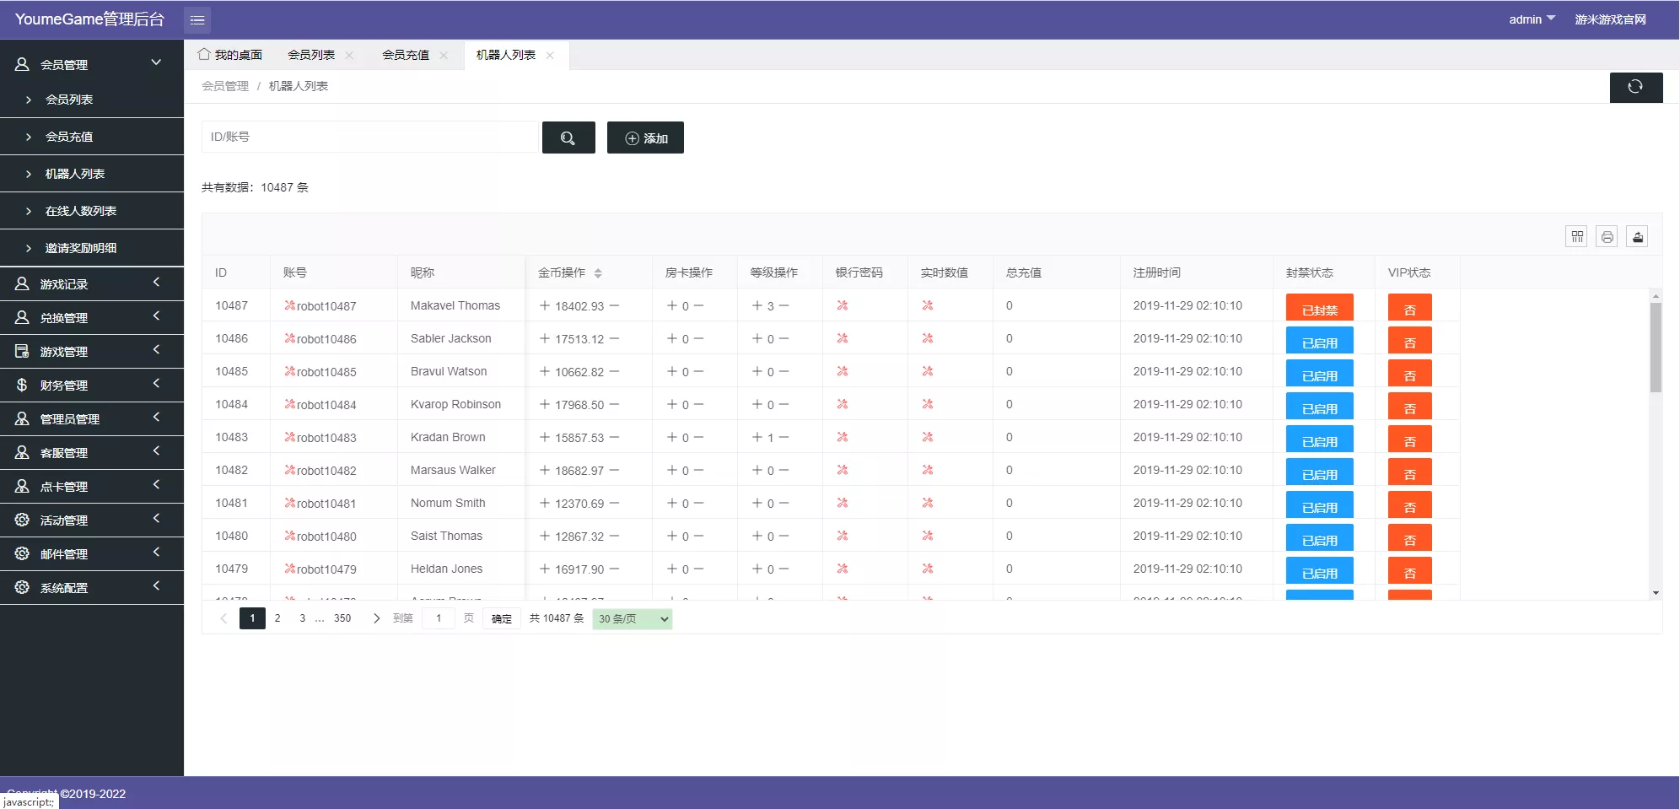Click the 已启用 toggle for robot10486
The image size is (1680, 809).
point(1319,340)
